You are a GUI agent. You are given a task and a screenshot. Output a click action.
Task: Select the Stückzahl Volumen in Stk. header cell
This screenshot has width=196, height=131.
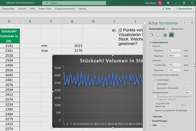10,36
